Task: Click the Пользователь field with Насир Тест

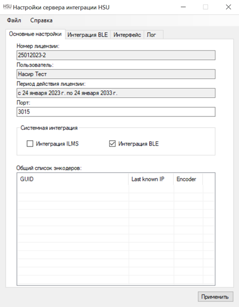Action: coord(116,74)
